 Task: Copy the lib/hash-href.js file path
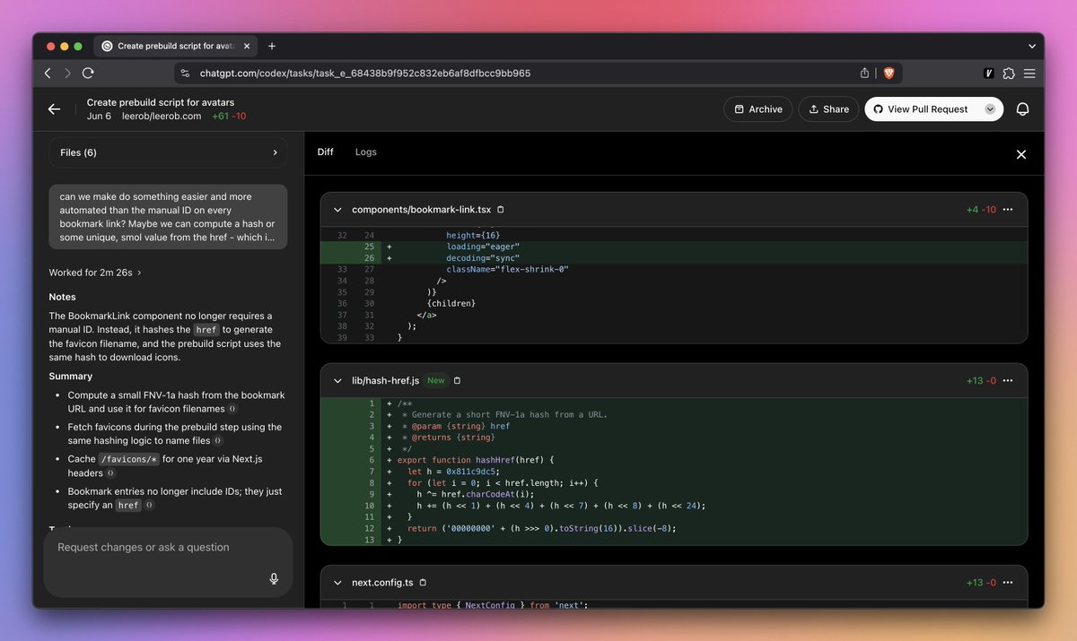click(x=457, y=381)
